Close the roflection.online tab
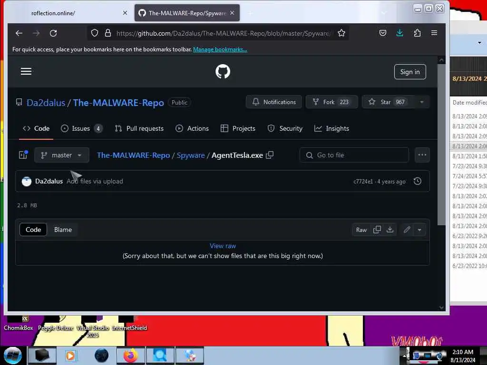 pyautogui.click(x=125, y=13)
